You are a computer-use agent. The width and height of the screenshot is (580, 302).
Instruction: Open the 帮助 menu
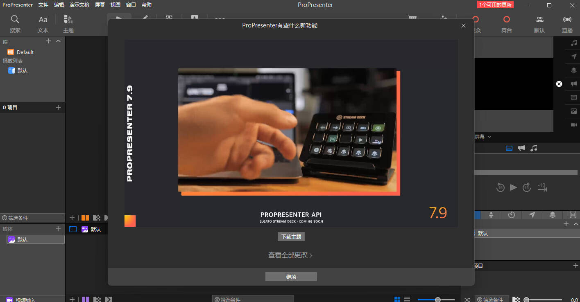(147, 5)
